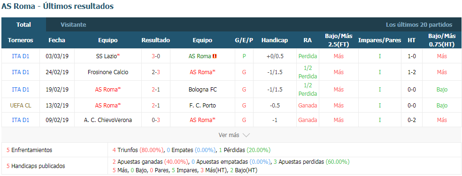The image size is (462, 176).
Task: Select the Total tab
Action: [x=23, y=25]
